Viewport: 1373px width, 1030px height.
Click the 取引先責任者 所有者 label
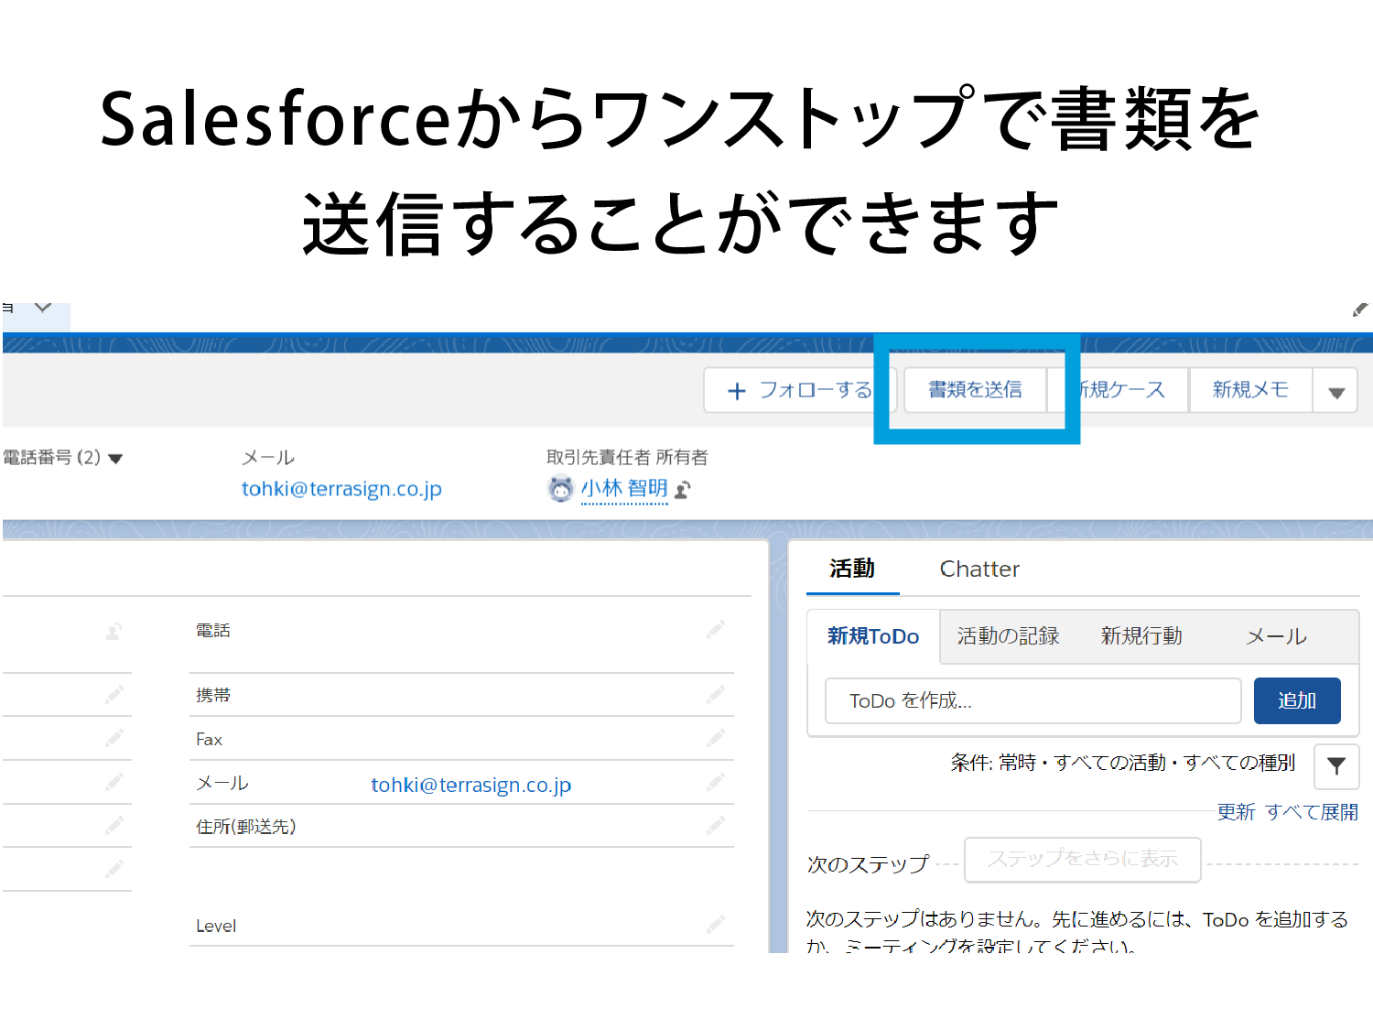[627, 458]
